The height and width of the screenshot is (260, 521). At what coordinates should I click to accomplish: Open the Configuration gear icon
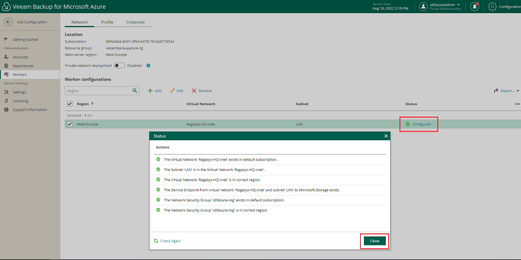492,7
